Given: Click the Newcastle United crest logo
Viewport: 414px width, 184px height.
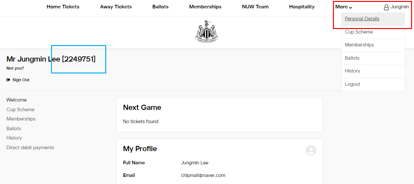Looking at the screenshot, I should [x=207, y=31].
